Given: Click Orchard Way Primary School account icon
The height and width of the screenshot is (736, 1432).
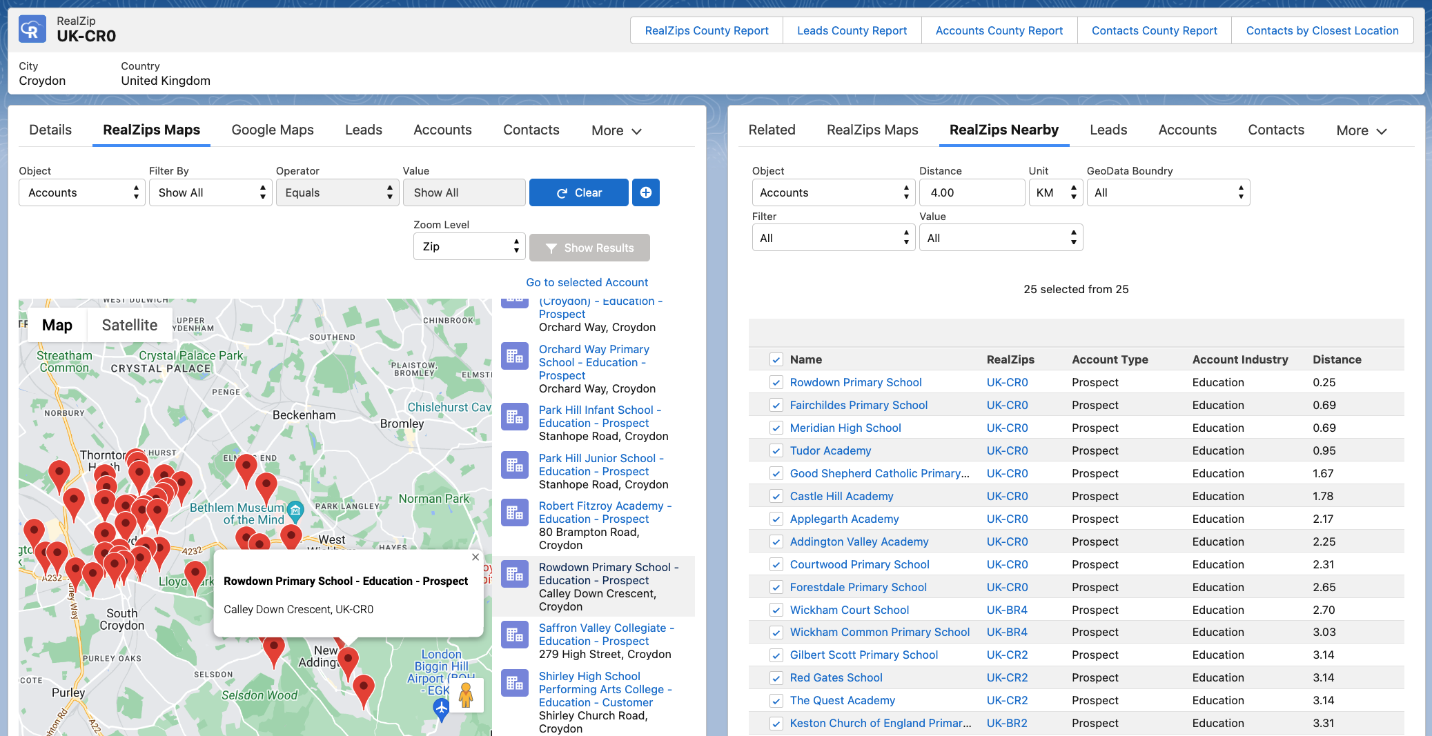Looking at the screenshot, I should (515, 357).
